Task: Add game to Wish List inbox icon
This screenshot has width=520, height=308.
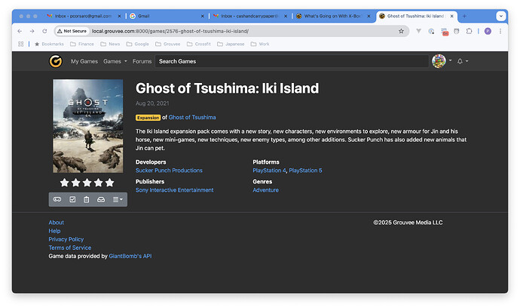Action: 101,199
